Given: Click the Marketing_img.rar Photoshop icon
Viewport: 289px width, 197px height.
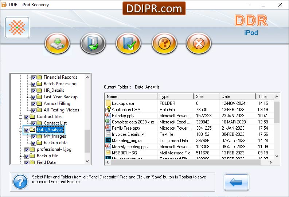Looking at the screenshot, I should pyautogui.click(x=108, y=140).
